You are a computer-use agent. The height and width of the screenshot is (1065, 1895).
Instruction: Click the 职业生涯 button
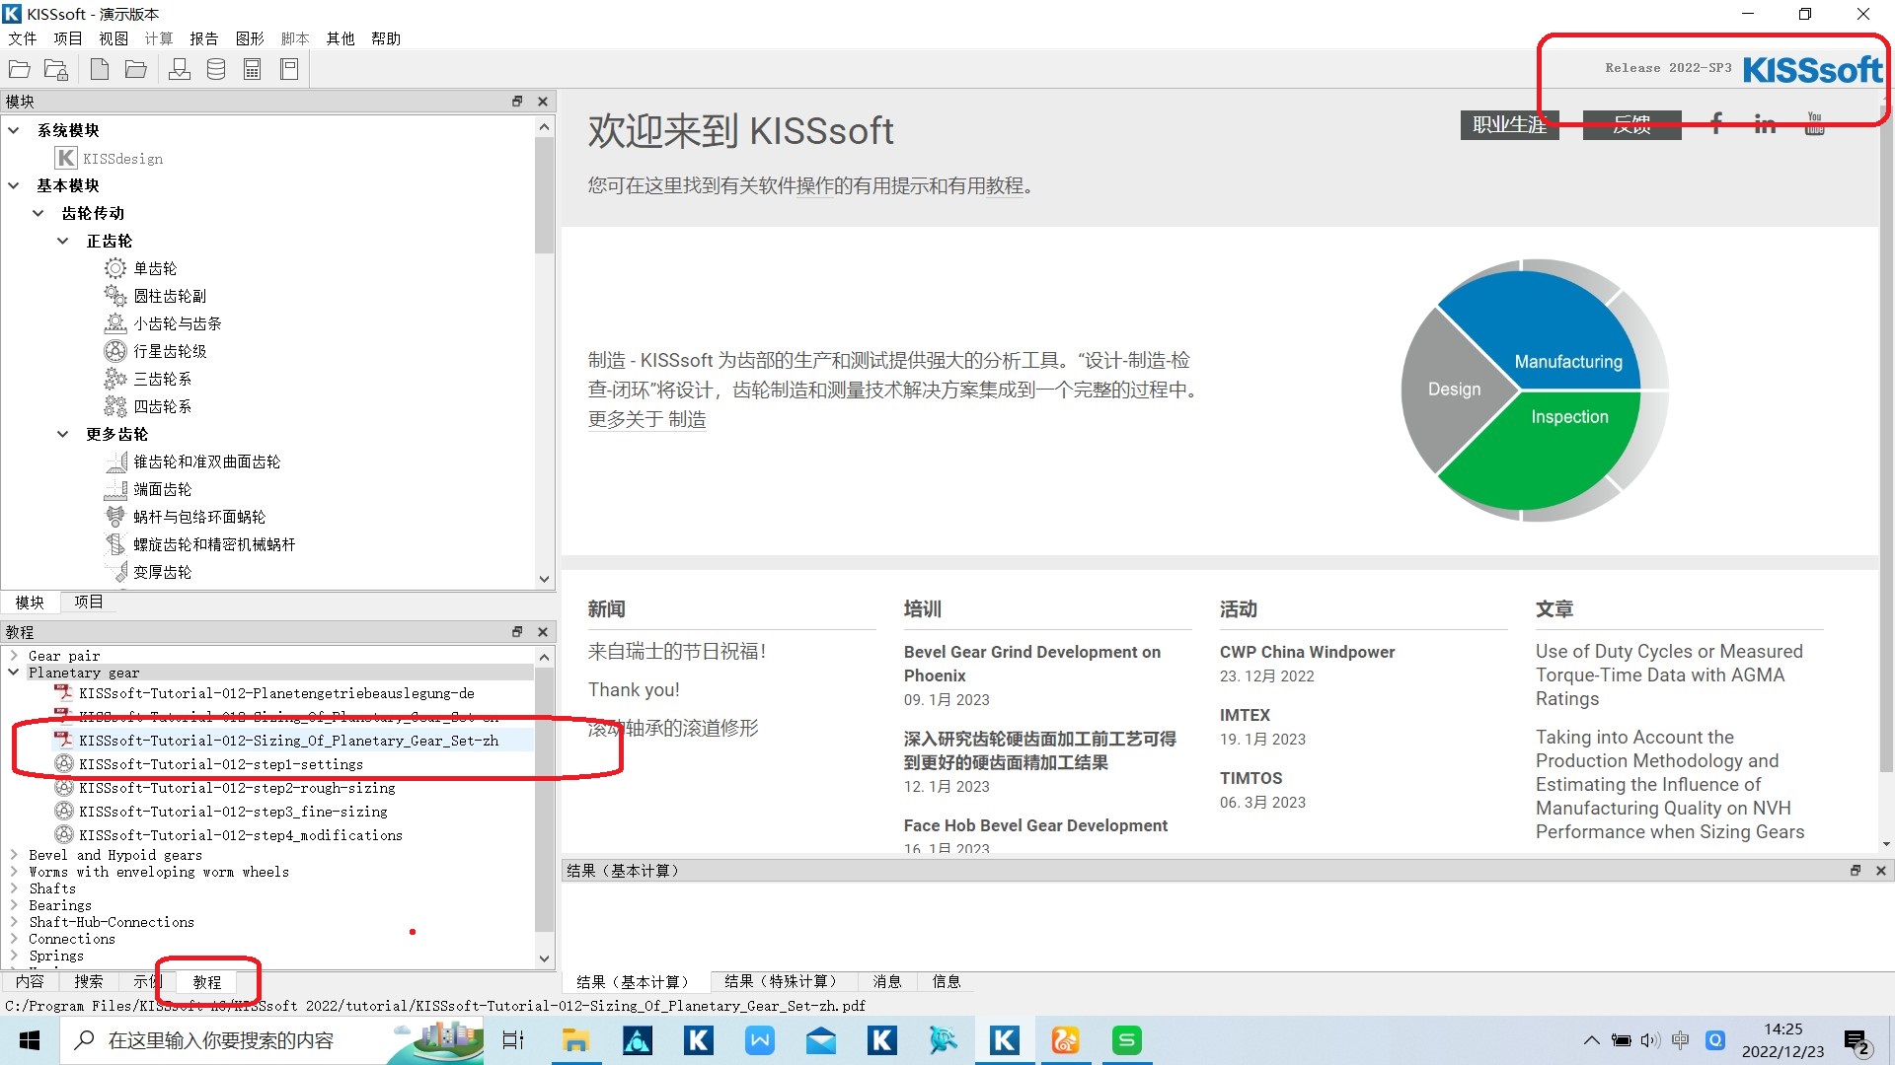[x=1510, y=124]
